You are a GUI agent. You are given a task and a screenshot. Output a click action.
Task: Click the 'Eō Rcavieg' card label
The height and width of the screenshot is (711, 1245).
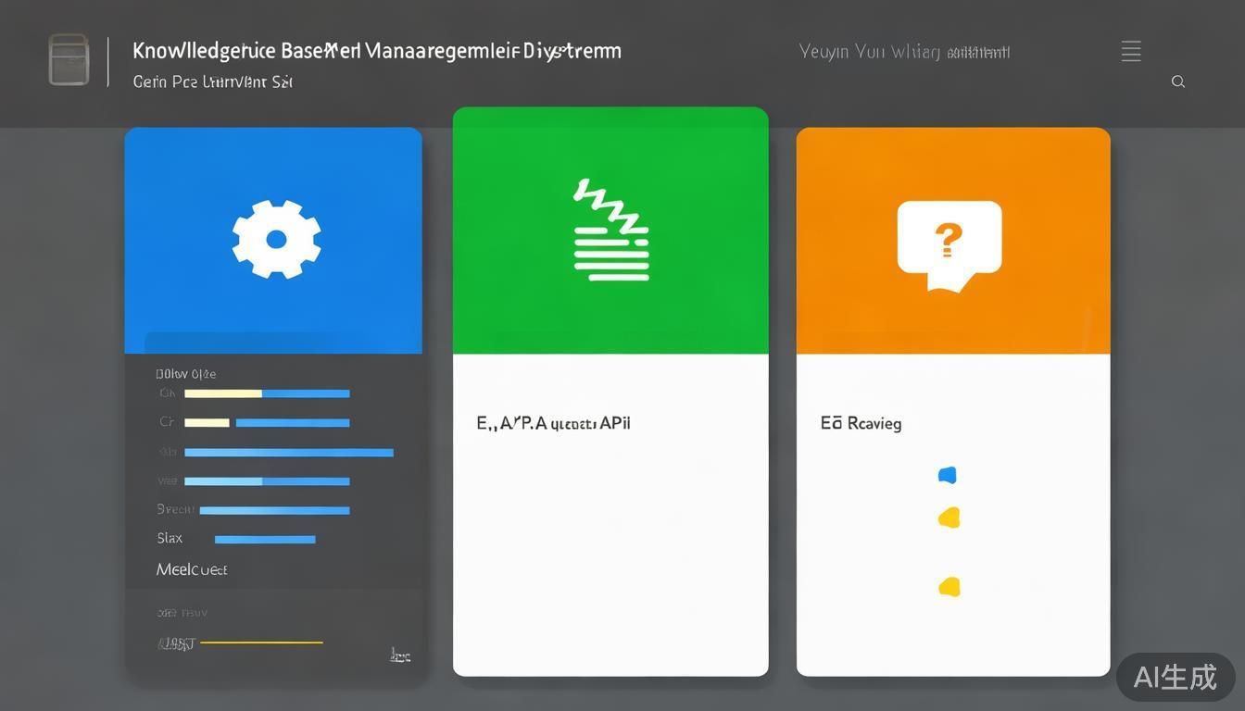click(x=861, y=423)
